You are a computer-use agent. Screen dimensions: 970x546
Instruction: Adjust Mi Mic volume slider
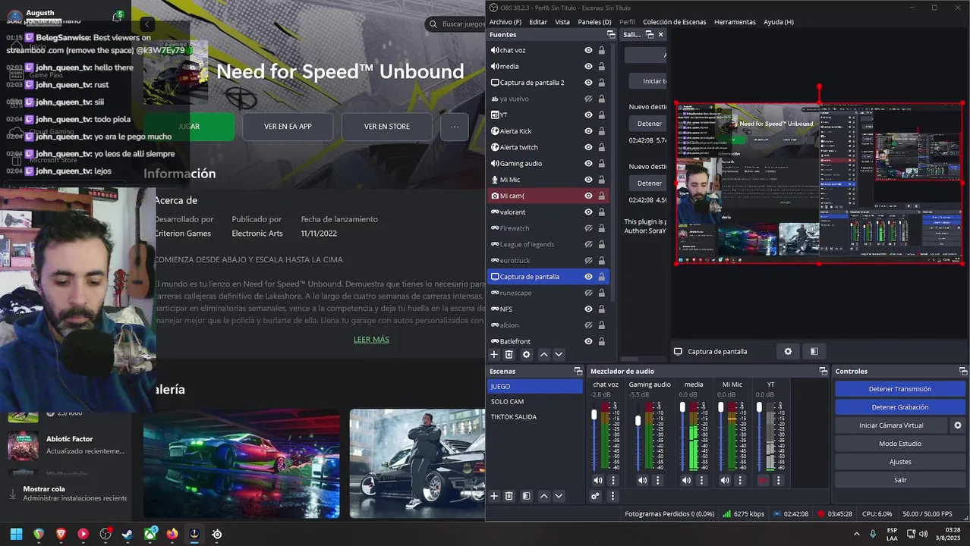721,407
